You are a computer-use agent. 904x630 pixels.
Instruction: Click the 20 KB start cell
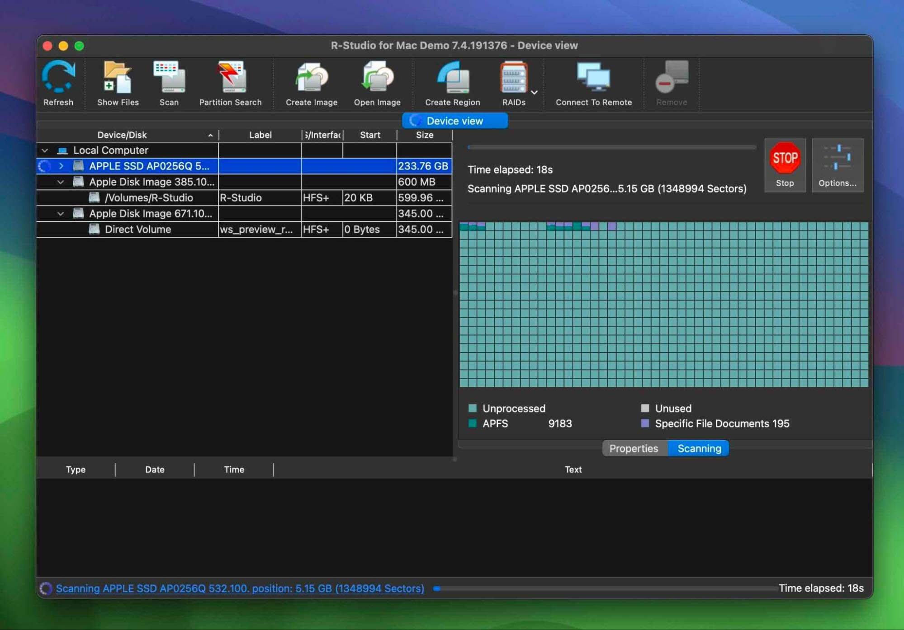(369, 197)
